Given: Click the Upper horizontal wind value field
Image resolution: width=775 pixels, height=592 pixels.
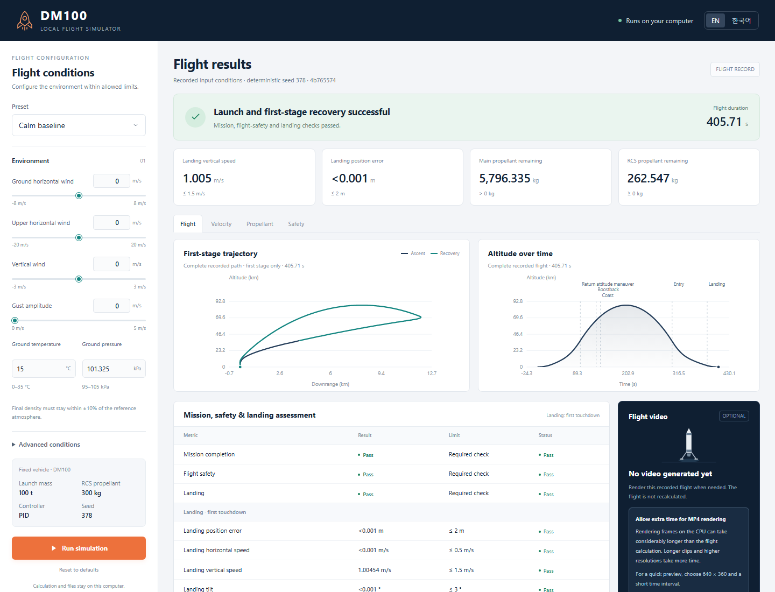Looking at the screenshot, I should pyautogui.click(x=111, y=222).
